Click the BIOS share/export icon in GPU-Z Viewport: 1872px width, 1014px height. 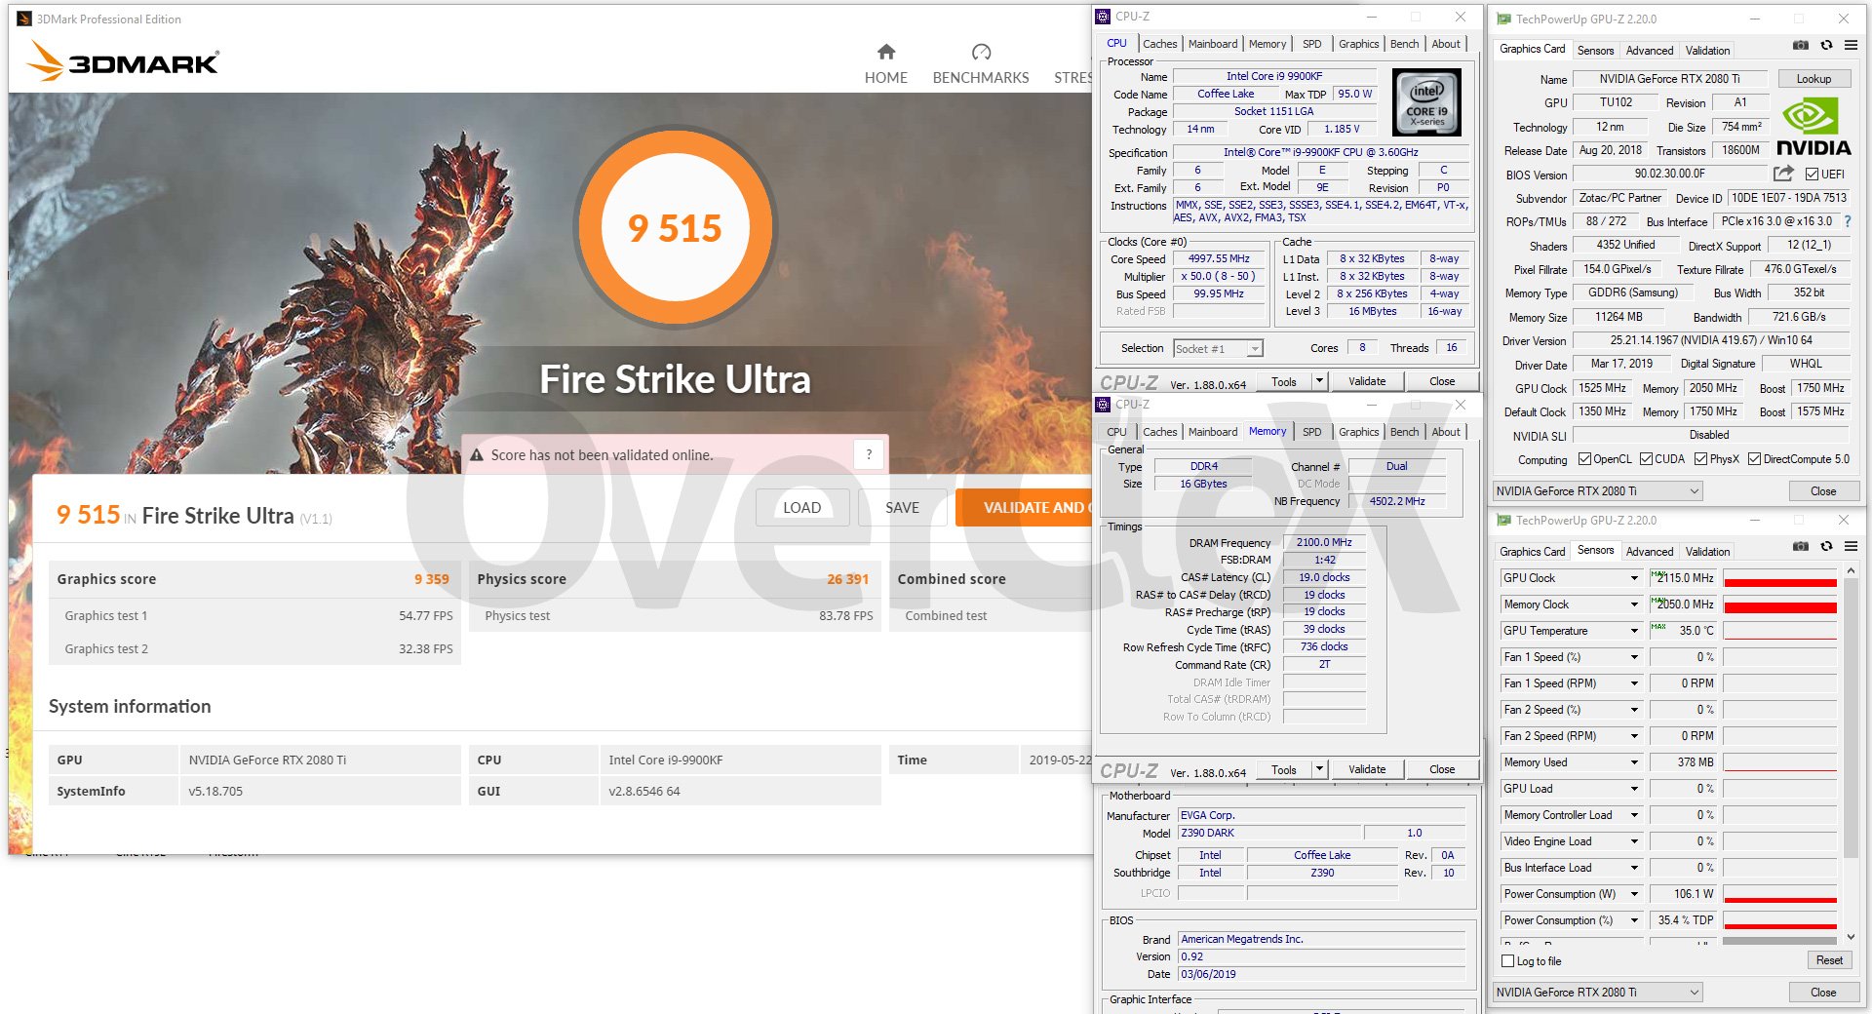click(1783, 174)
